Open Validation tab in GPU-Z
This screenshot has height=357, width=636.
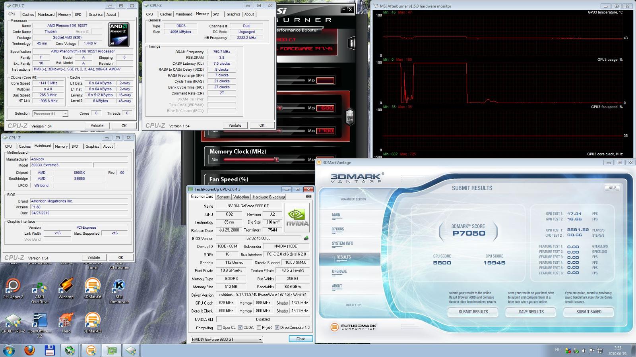pyautogui.click(x=241, y=197)
